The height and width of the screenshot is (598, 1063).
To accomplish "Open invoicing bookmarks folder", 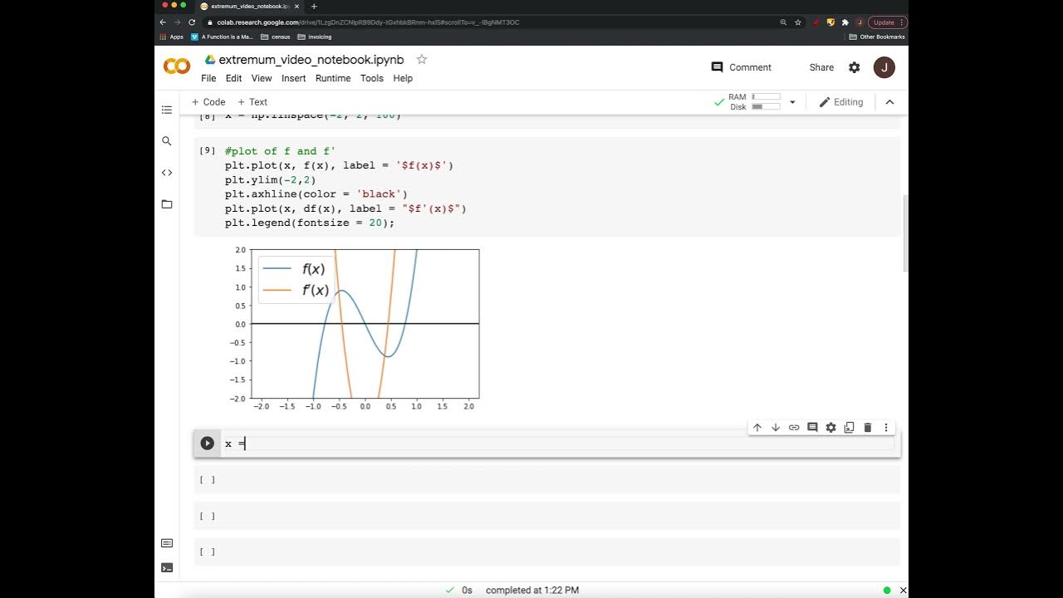I will [314, 37].
